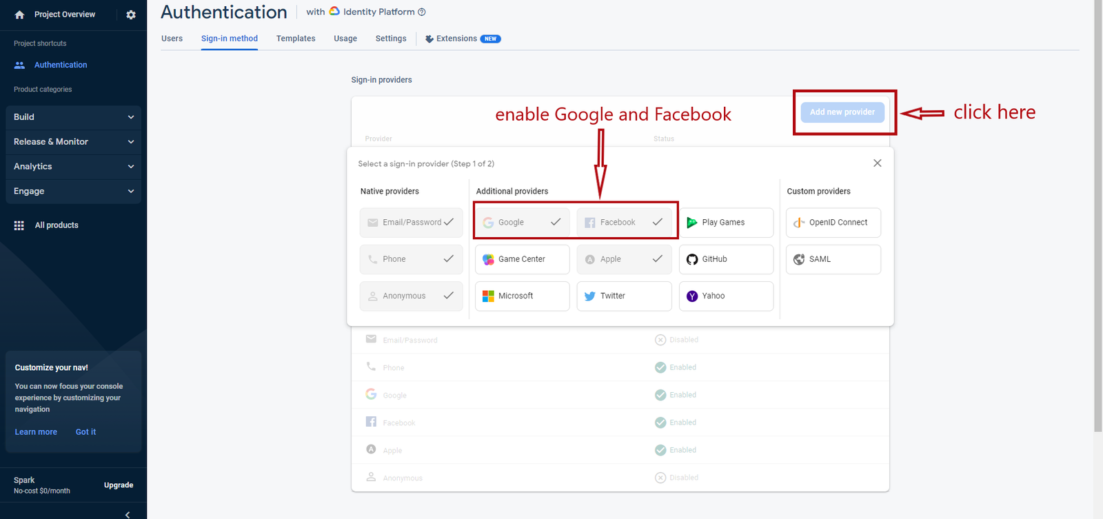Click the Add new provider button
Viewport: 1103px width, 519px height.
842,112
